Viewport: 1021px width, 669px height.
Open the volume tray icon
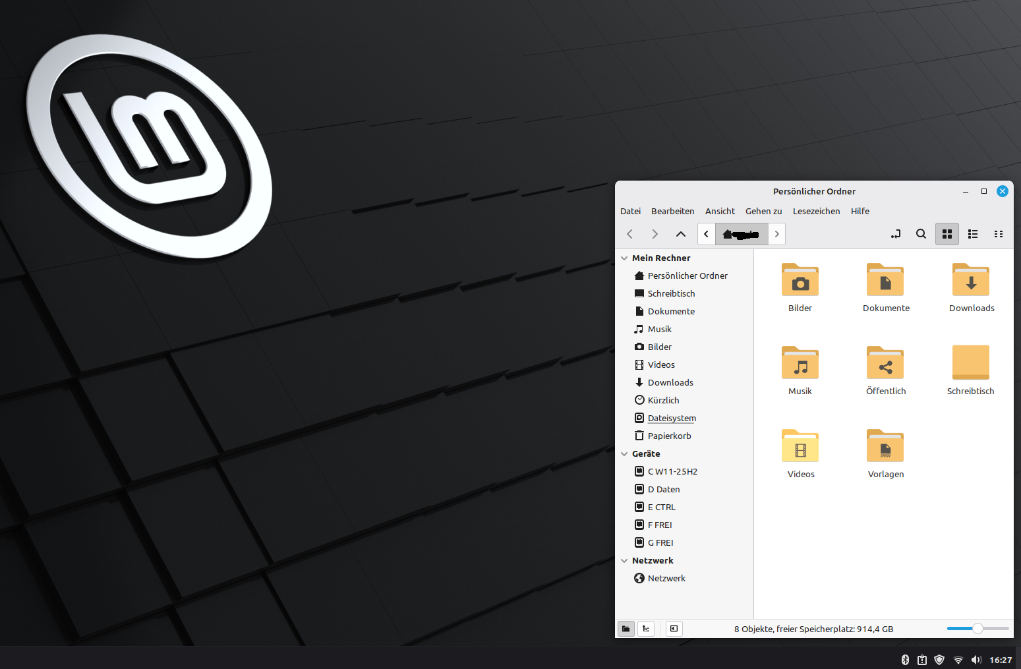pos(976,660)
